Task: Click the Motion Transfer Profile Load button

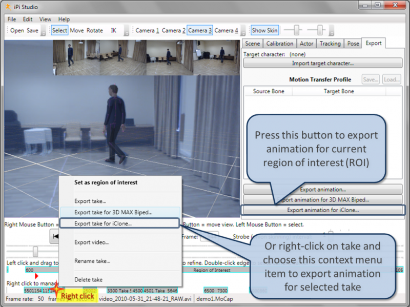Action: 392,79
